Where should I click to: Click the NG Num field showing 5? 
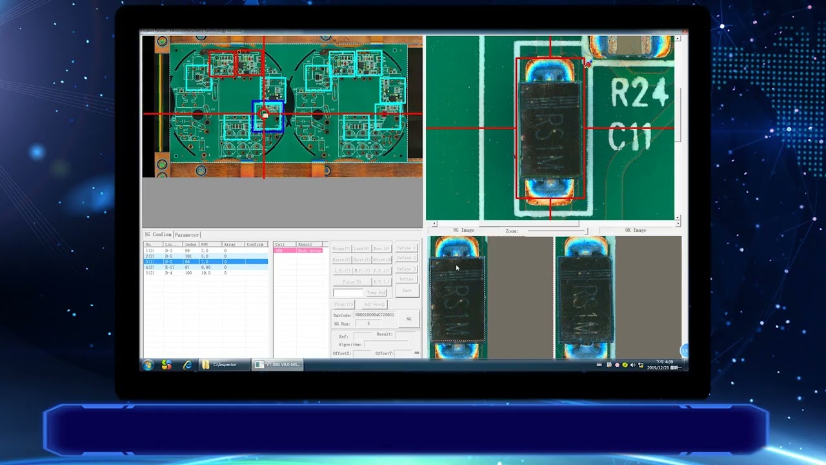368,323
